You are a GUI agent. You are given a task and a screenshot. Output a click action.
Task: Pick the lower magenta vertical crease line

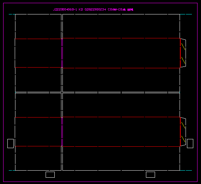pyautogui.click(x=62, y=132)
